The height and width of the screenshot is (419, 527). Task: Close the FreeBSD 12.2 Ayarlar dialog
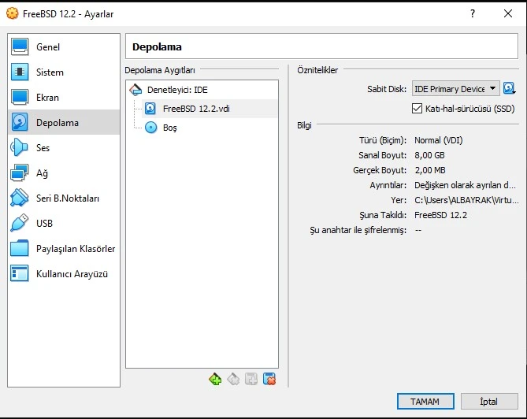[508, 13]
